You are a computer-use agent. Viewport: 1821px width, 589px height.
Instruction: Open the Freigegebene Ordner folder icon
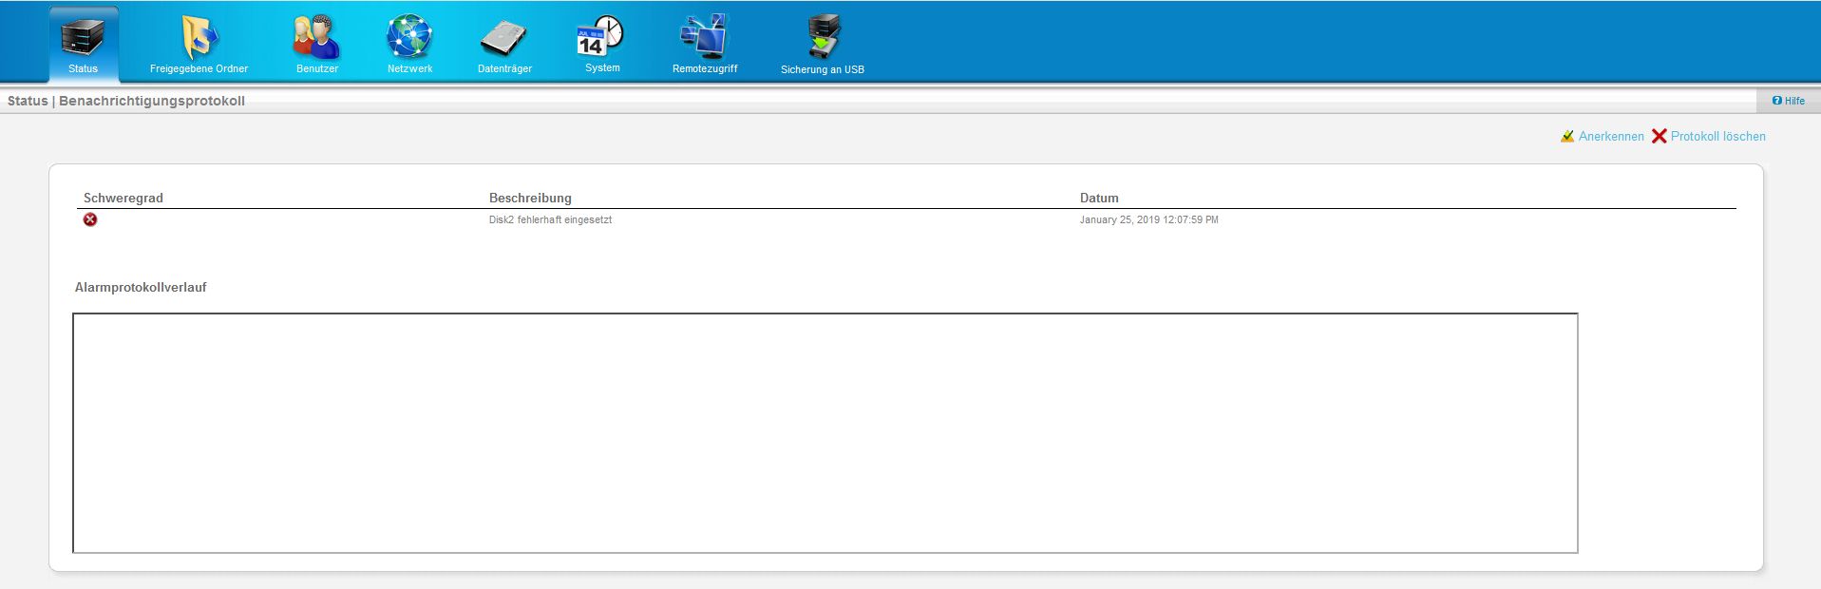[199, 37]
